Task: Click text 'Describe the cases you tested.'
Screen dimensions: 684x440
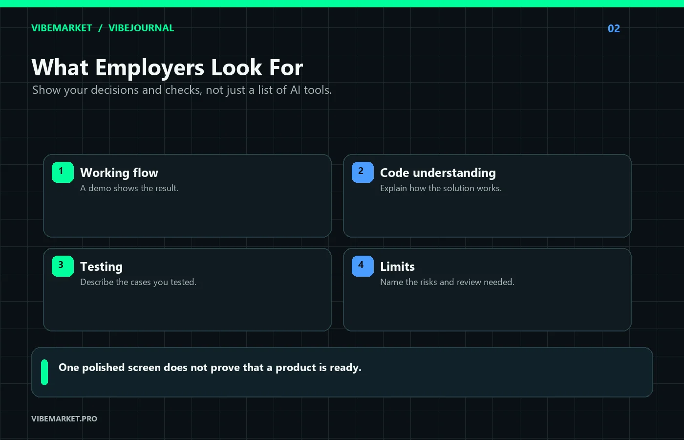Action: coord(138,282)
